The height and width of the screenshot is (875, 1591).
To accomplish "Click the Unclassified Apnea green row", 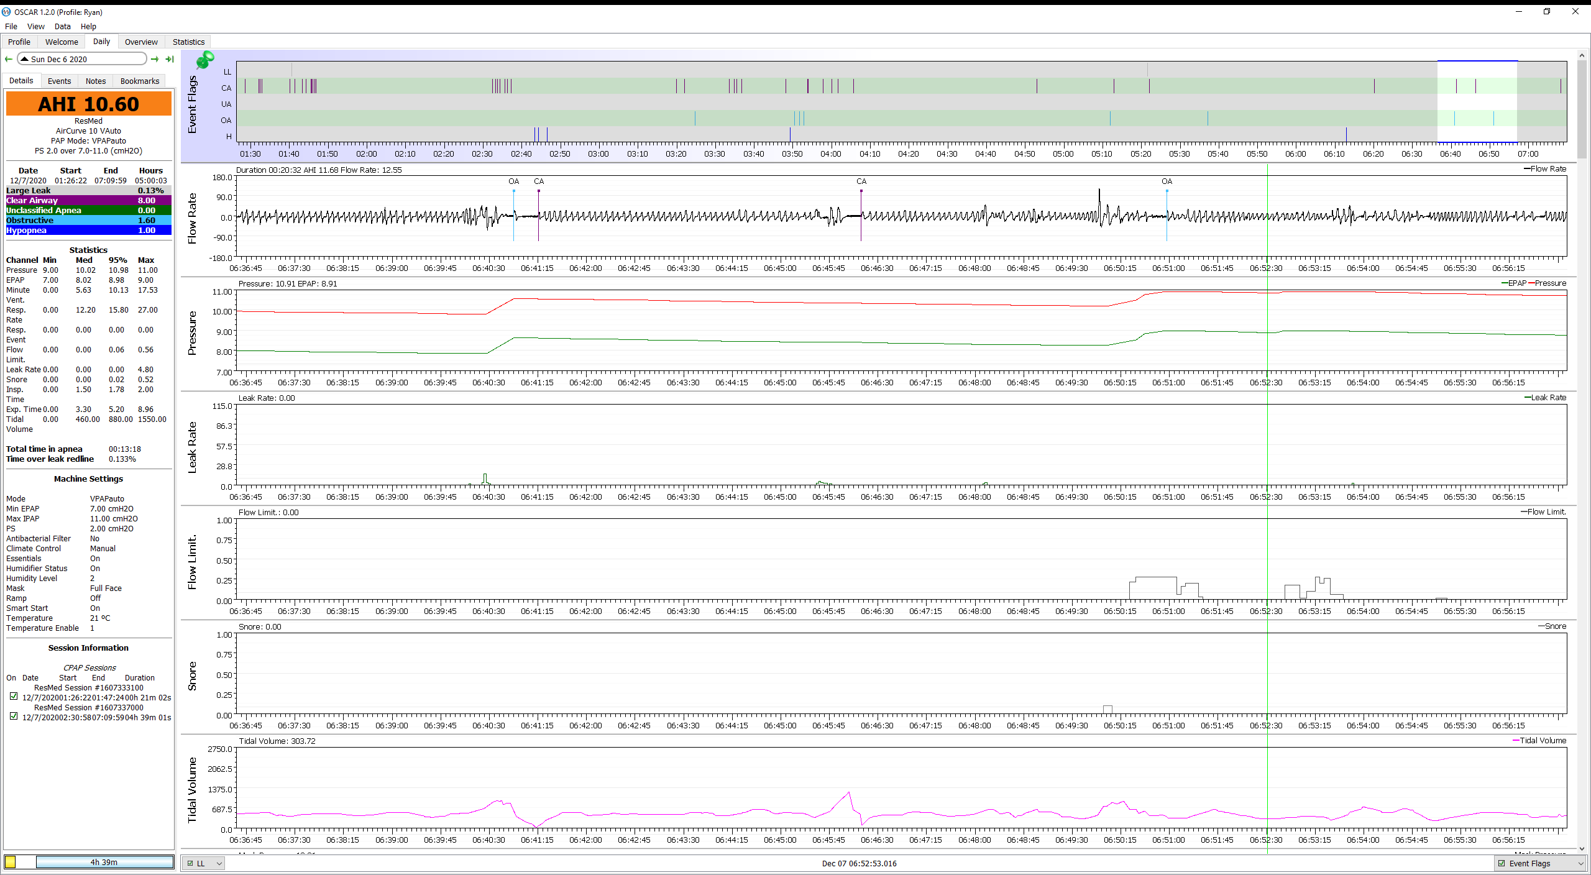I will 89,211.
